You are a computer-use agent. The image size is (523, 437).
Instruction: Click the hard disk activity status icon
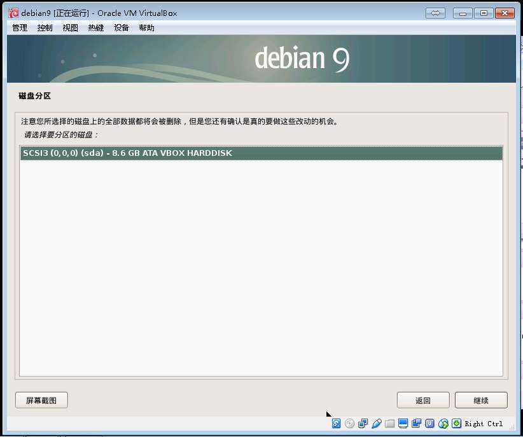pos(336,423)
